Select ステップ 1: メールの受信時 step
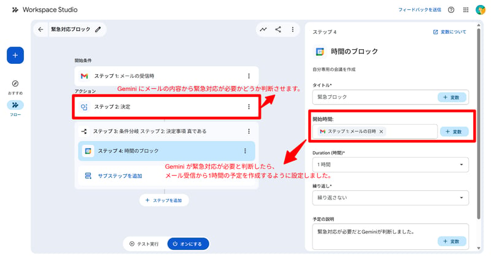The height and width of the screenshot is (261, 491). (x=166, y=76)
